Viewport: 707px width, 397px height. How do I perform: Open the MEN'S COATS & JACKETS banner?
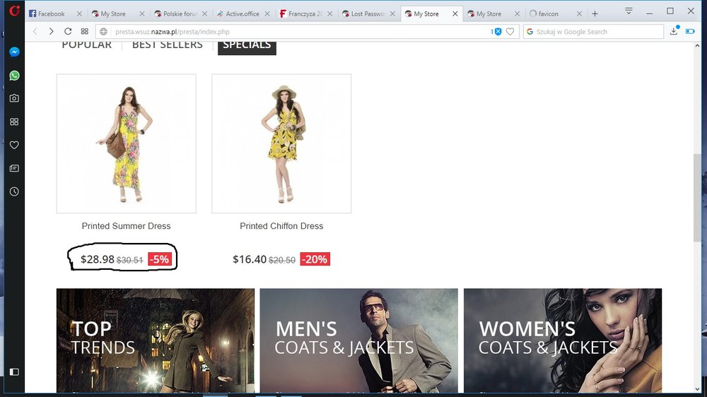[359, 340]
